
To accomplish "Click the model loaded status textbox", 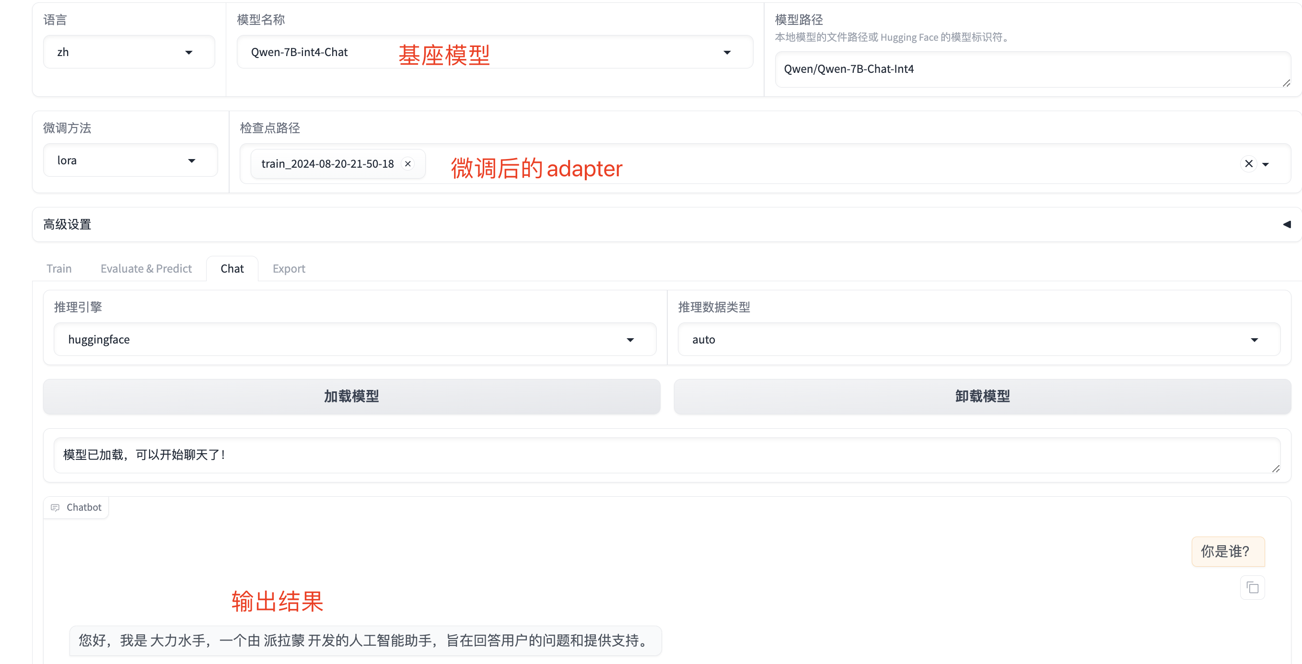I will [x=666, y=455].
